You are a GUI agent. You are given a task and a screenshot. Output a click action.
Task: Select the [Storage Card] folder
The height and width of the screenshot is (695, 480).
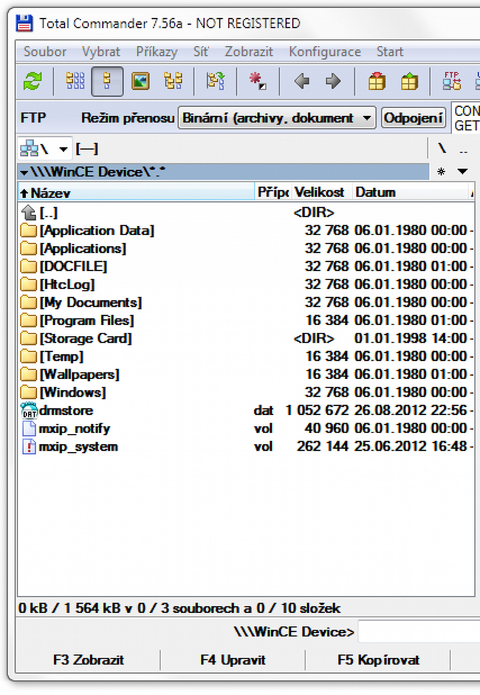tap(246, 338)
